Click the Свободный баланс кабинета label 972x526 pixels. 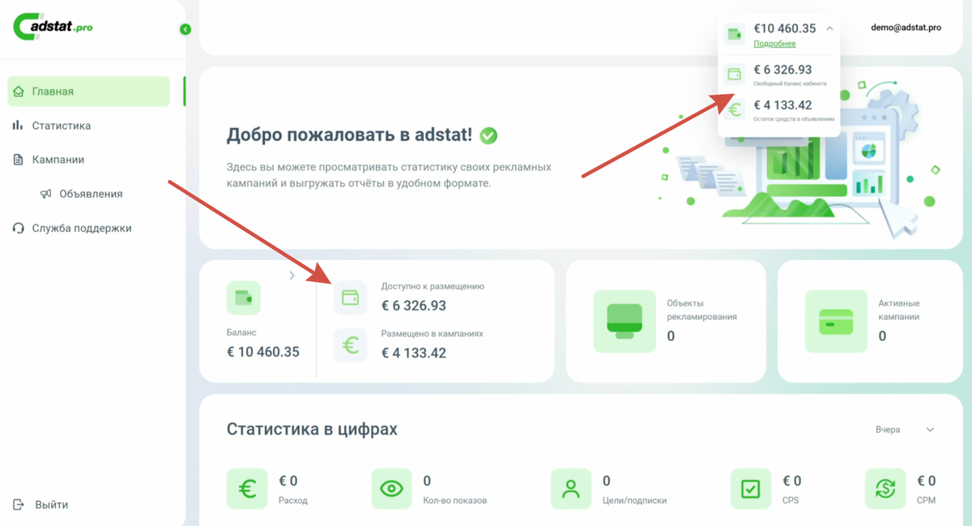pos(790,83)
